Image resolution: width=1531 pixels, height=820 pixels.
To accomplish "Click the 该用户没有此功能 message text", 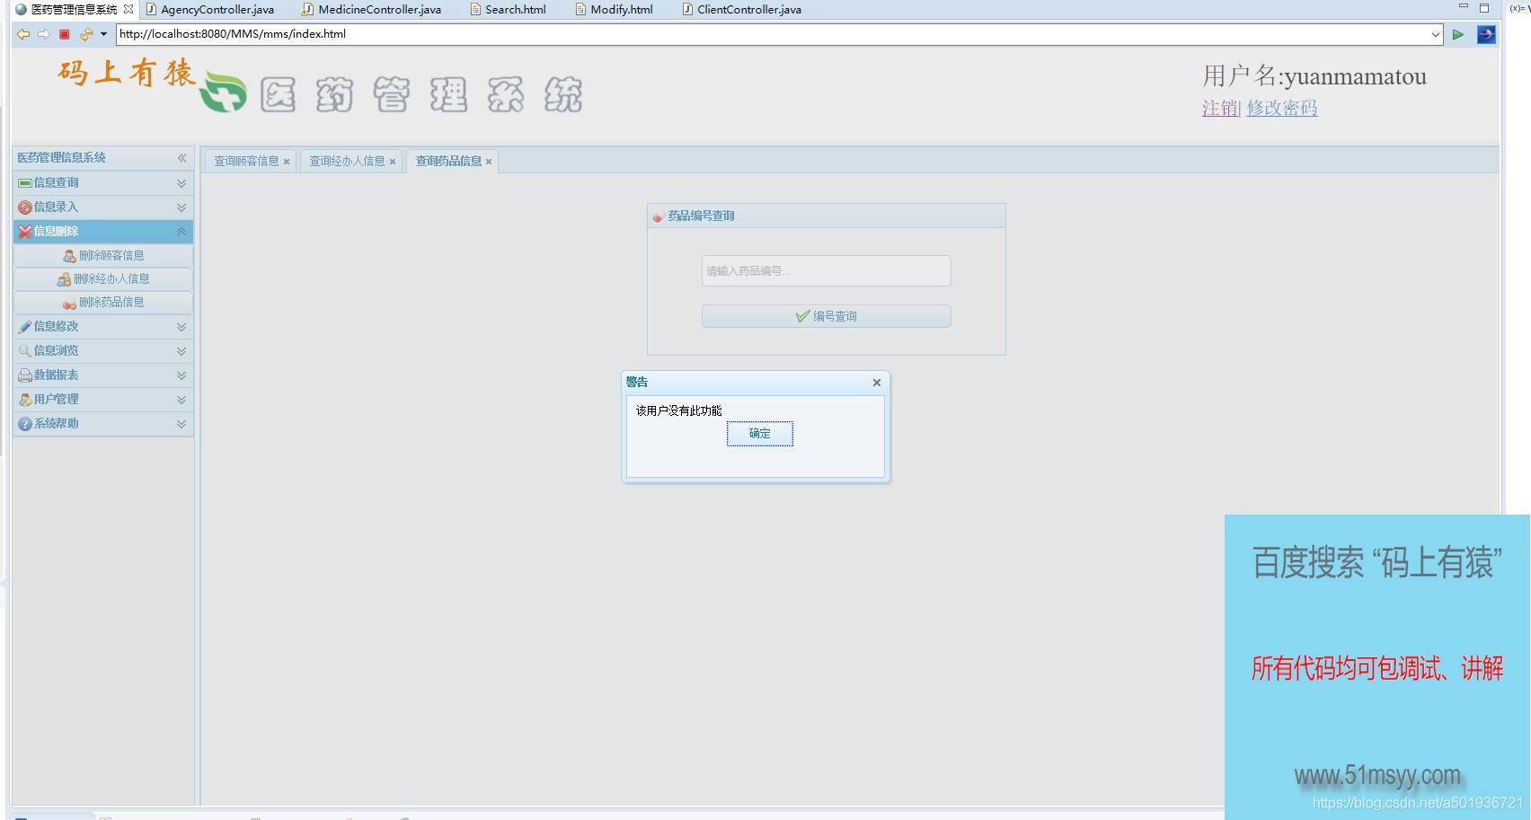I will pyautogui.click(x=679, y=411).
